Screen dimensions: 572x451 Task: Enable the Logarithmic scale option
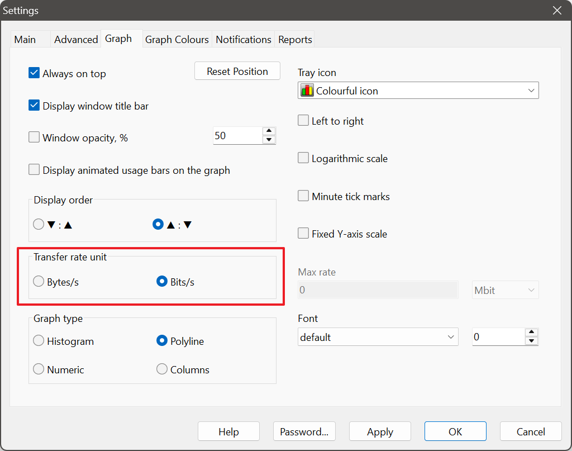(x=303, y=158)
